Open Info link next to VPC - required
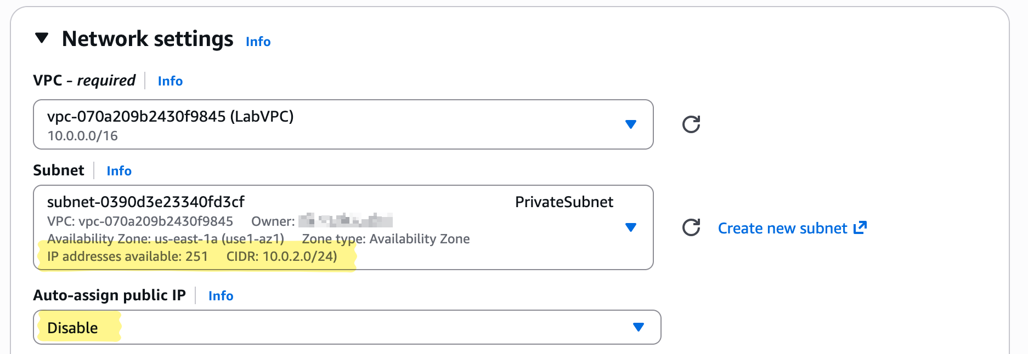1028x354 pixels. (170, 81)
